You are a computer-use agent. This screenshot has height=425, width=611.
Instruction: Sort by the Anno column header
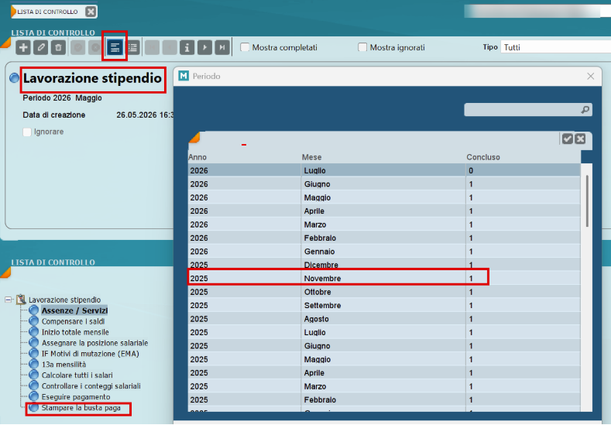pyautogui.click(x=197, y=157)
